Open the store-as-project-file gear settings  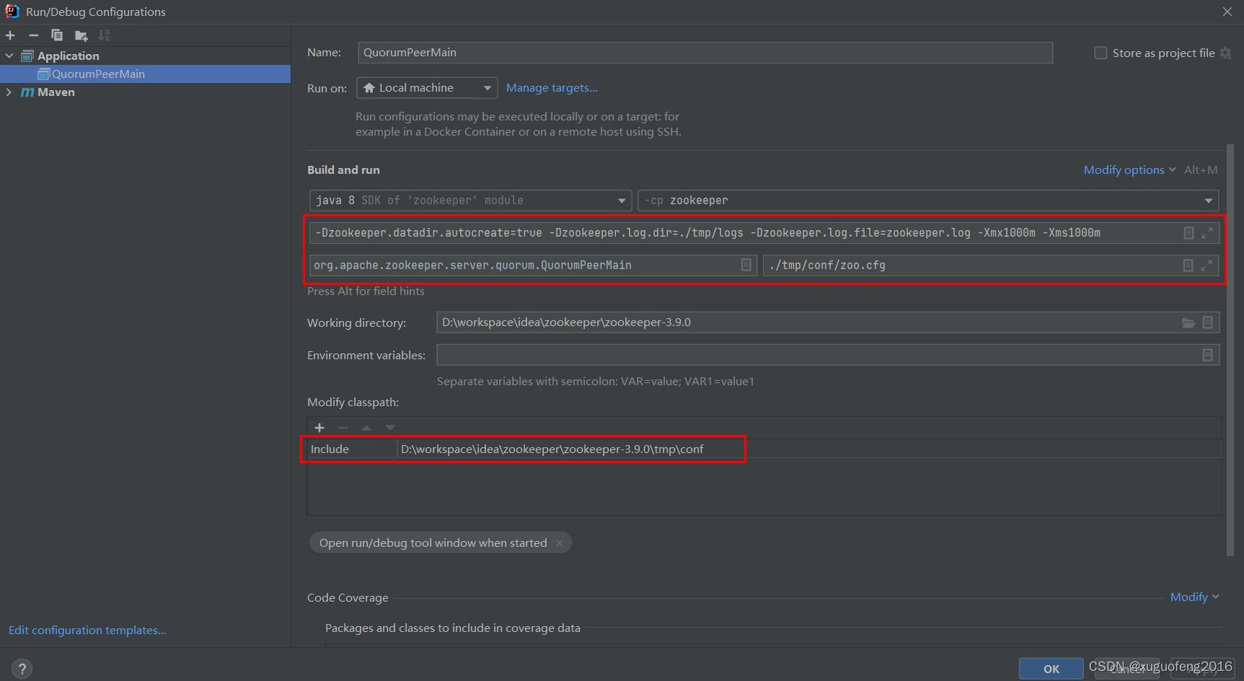(1225, 53)
